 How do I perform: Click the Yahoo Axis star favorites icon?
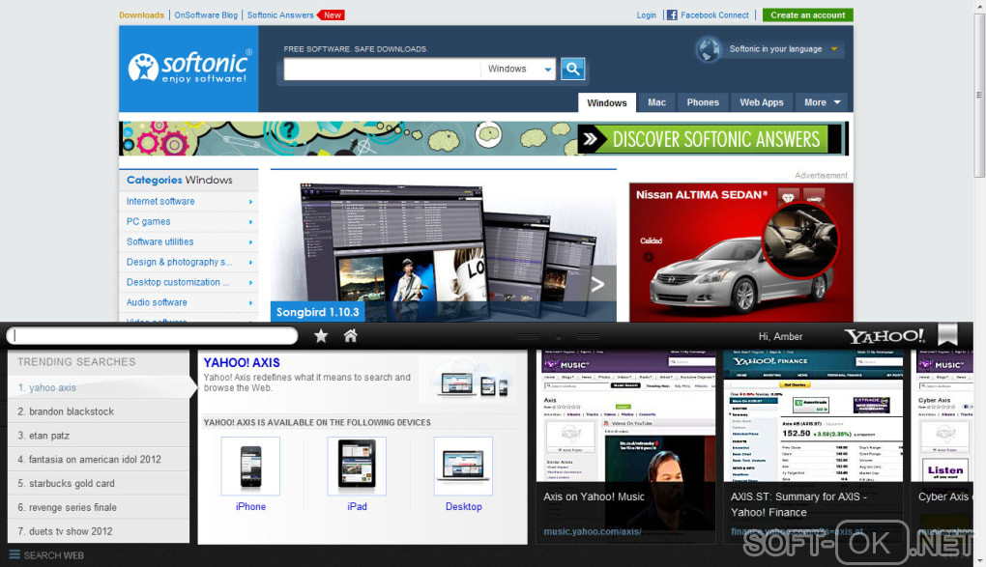pyautogui.click(x=321, y=336)
